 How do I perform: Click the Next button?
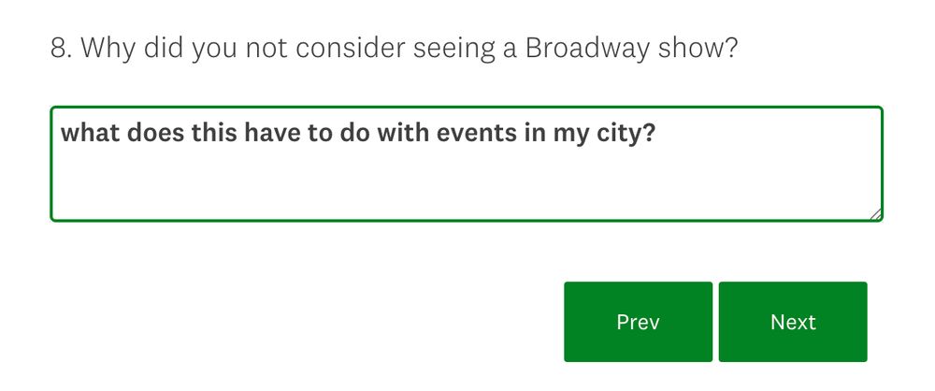(792, 322)
